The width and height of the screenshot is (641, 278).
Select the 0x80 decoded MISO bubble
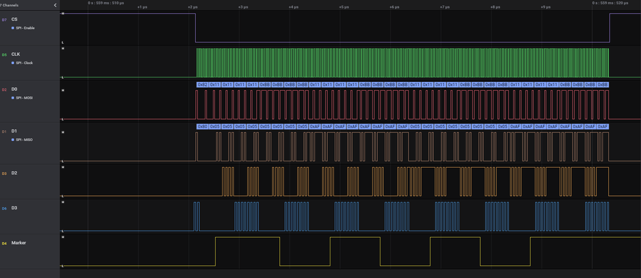point(202,127)
